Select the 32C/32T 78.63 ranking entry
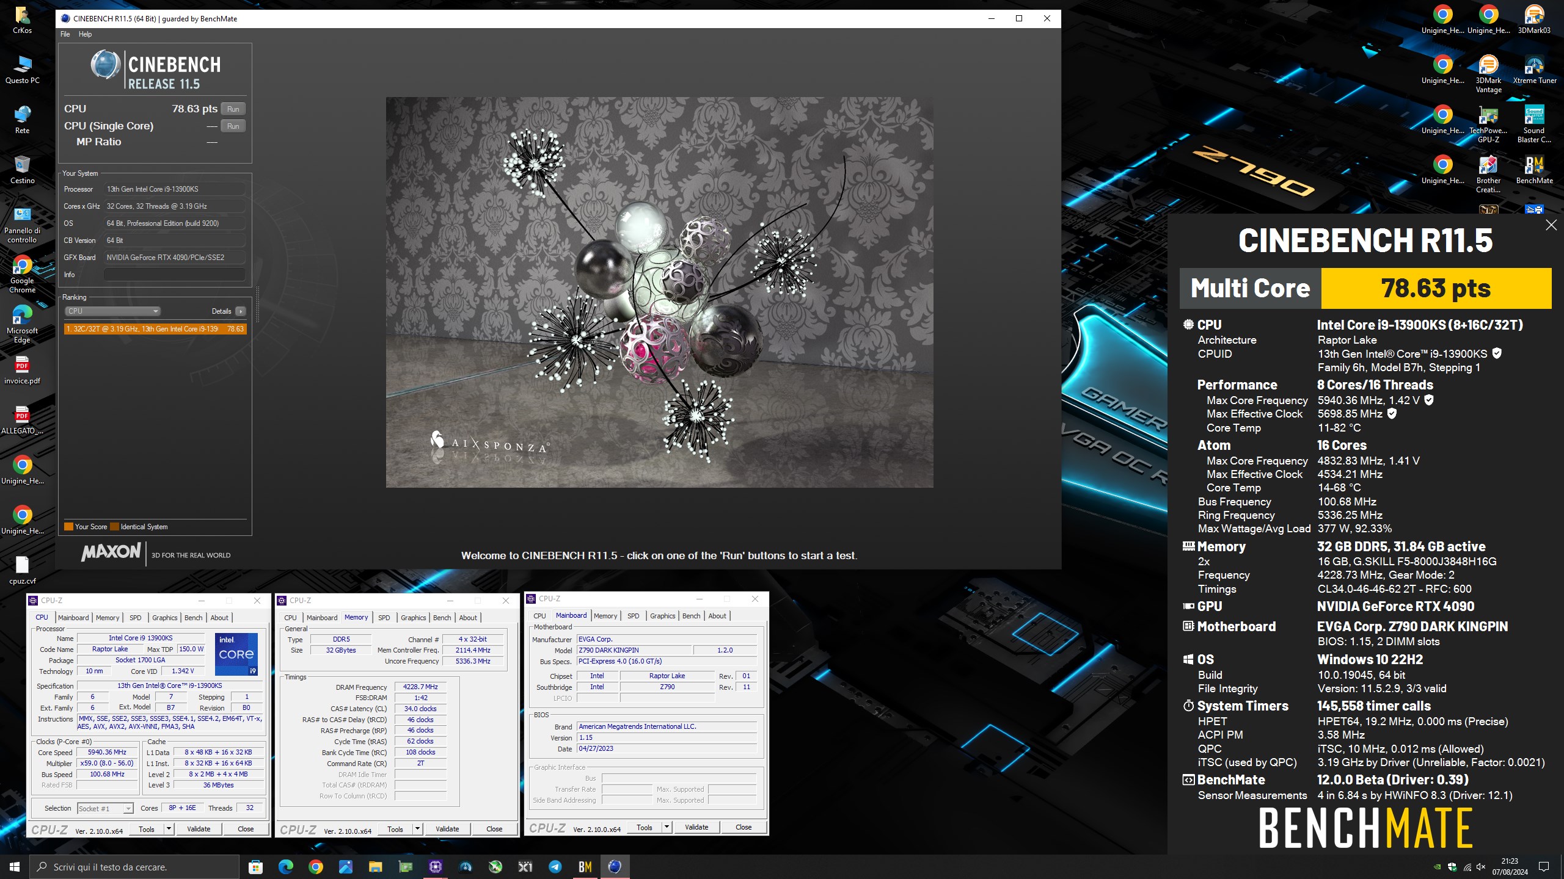The image size is (1564, 879). point(155,329)
